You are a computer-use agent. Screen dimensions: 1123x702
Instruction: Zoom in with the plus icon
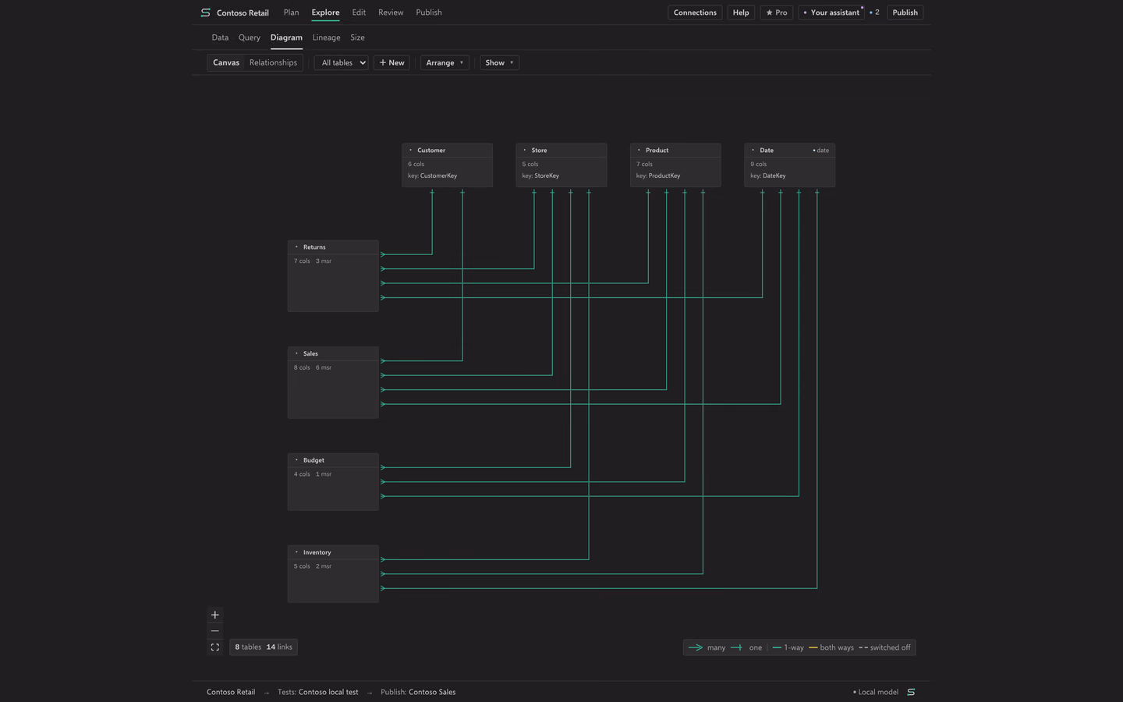tap(215, 615)
